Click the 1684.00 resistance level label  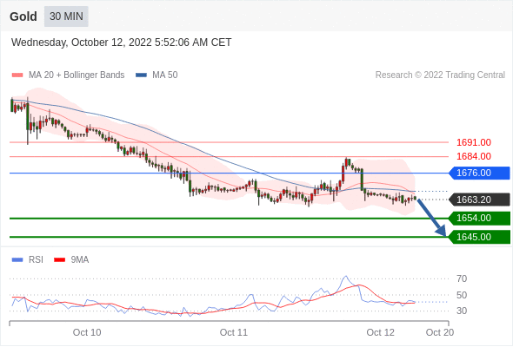coord(474,156)
